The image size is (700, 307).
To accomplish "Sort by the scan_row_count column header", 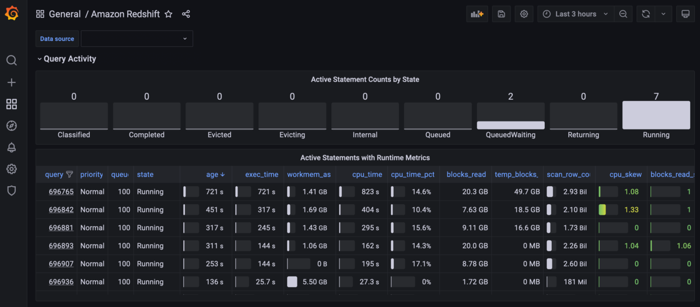I will point(569,175).
